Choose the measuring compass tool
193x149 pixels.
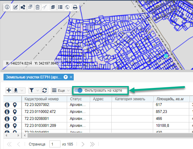point(45,7)
